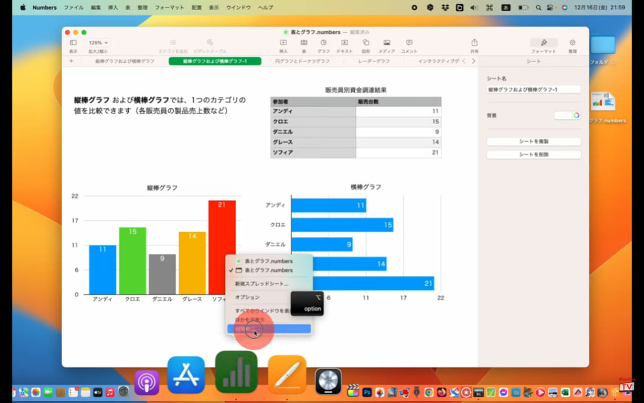The image size is (644, 403).
Task: Click the sheet name input field
Action: coord(533,90)
